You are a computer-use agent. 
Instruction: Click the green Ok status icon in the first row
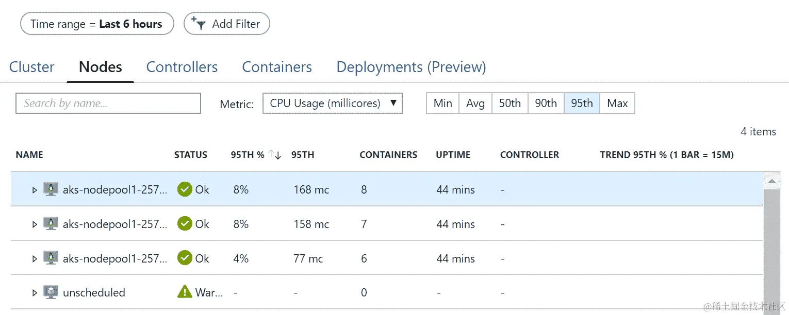click(x=185, y=189)
